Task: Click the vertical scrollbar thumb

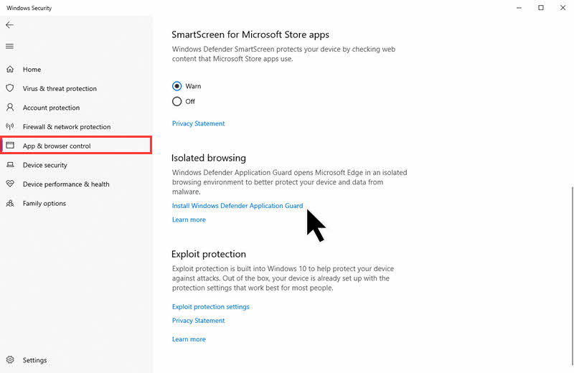Action: (572, 275)
